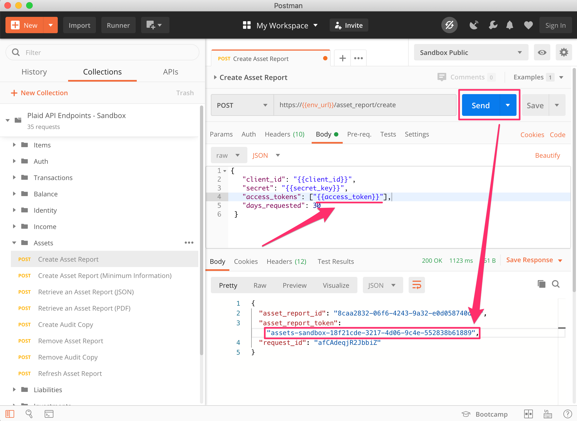Select the Visualize response view

336,285
